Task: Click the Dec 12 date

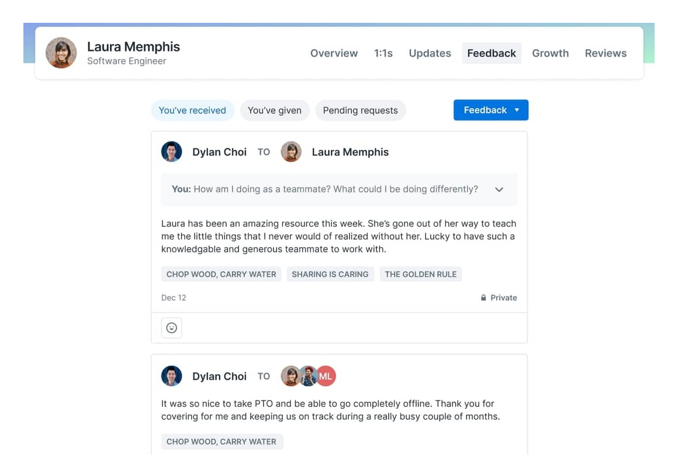Action: 174,298
